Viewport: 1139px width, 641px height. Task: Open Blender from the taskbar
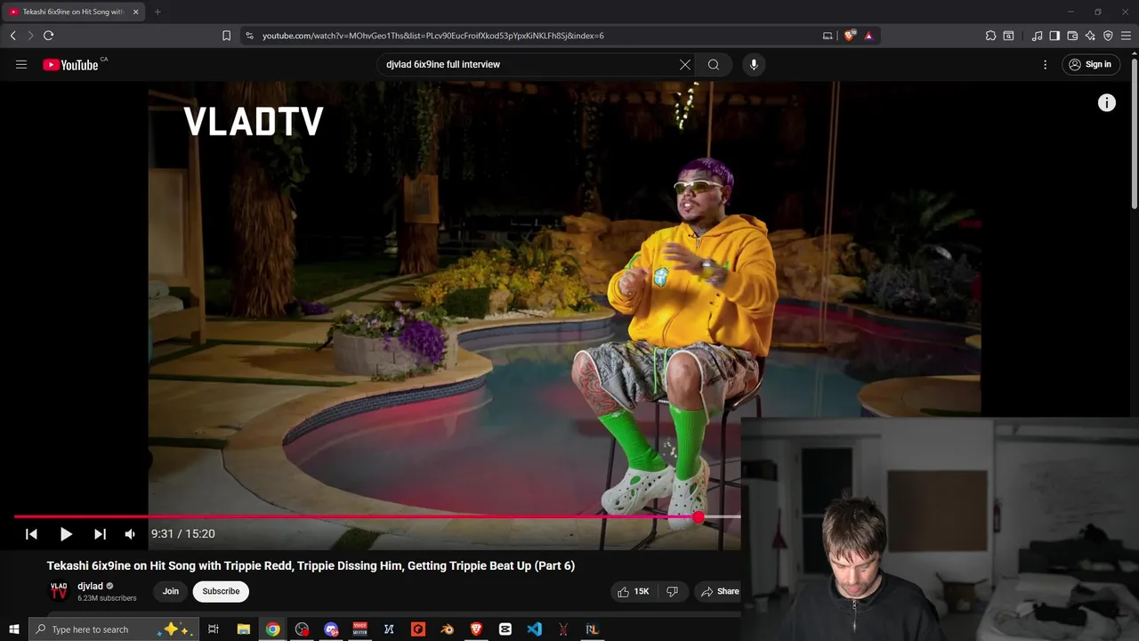coord(448,629)
